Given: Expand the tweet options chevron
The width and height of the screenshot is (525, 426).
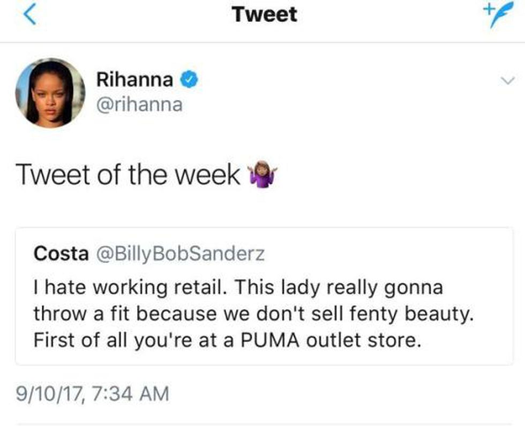Looking at the screenshot, I should click(506, 81).
